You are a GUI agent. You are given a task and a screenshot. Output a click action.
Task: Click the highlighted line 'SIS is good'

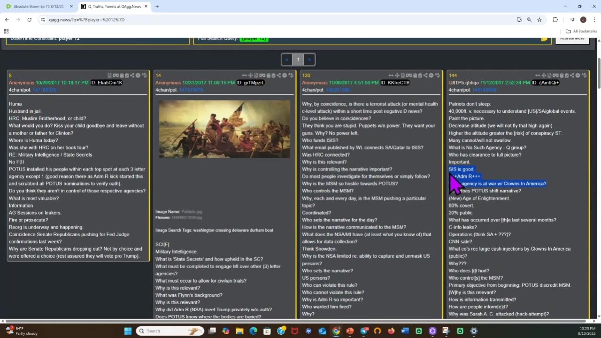(x=461, y=169)
